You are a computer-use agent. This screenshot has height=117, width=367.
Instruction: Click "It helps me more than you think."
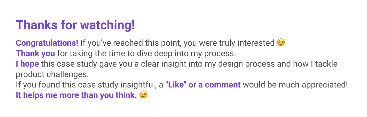click(76, 95)
